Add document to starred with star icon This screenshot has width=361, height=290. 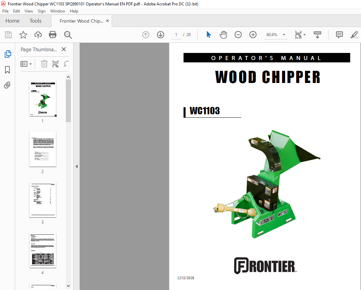coord(23,35)
